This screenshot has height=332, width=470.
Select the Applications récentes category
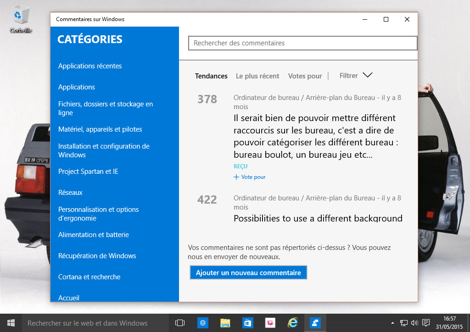coord(90,66)
